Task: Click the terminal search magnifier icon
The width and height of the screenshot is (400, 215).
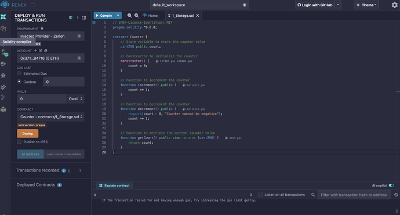Action: pos(313,195)
